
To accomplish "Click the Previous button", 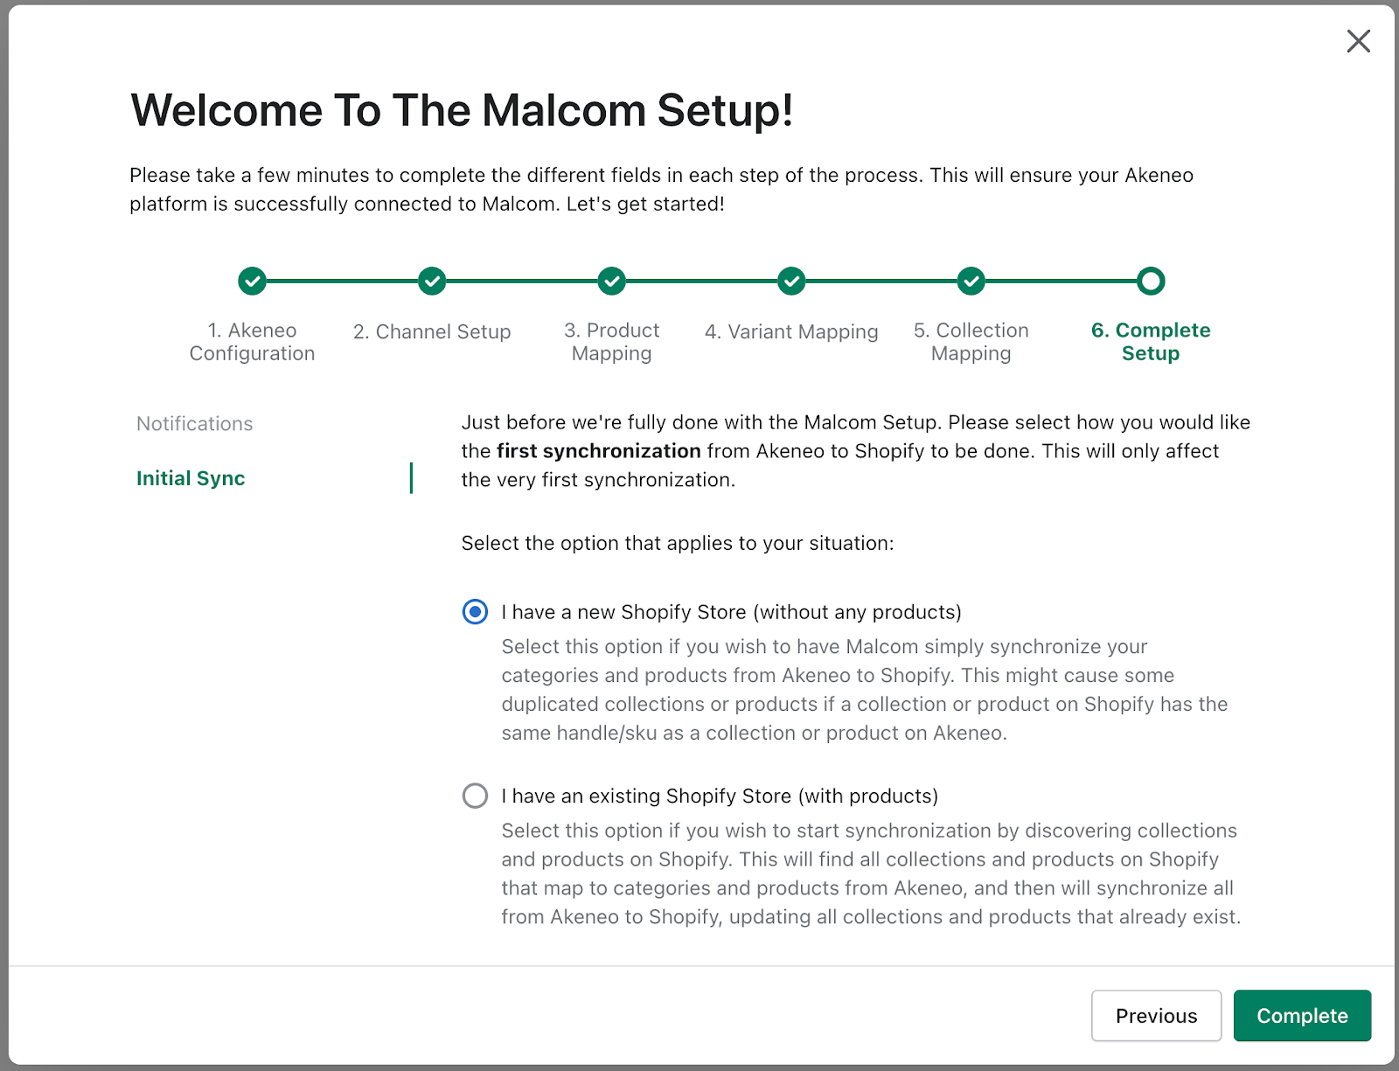I will tap(1156, 1015).
